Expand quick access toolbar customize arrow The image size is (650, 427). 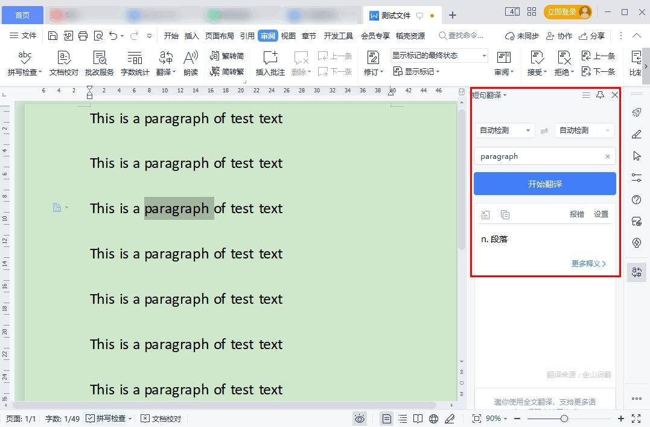[149, 36]
